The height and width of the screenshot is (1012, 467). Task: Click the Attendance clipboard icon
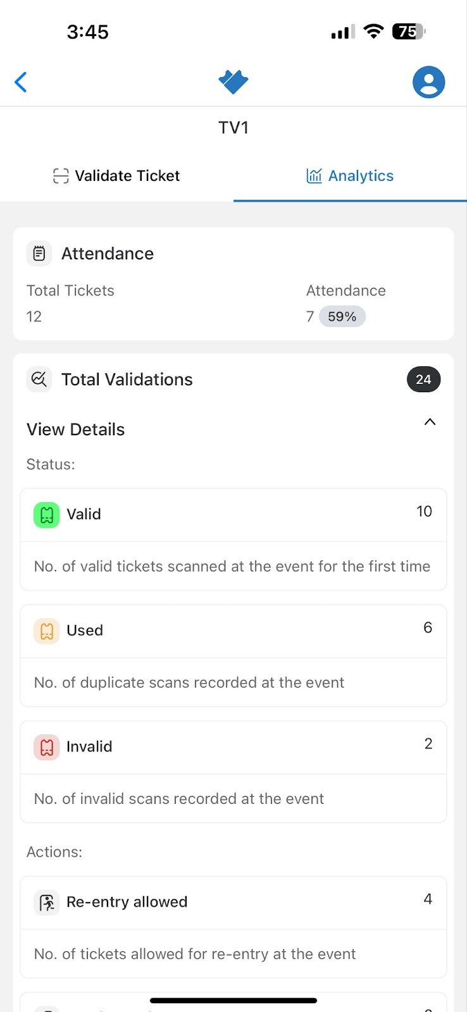(39, 254)
